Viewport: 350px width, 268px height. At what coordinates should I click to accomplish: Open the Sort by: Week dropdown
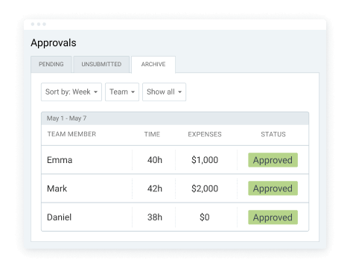pyautogui.click(x=71, y=92)
